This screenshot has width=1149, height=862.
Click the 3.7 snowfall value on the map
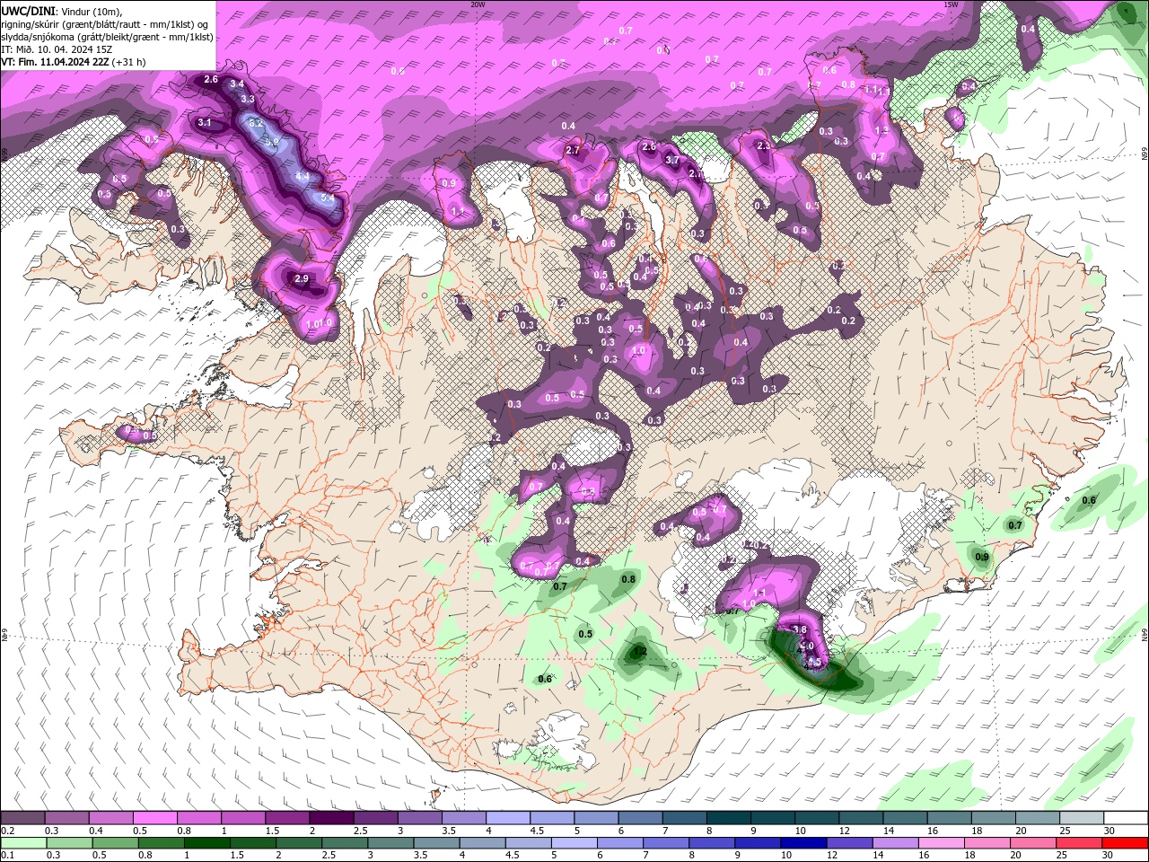point(672,160)
